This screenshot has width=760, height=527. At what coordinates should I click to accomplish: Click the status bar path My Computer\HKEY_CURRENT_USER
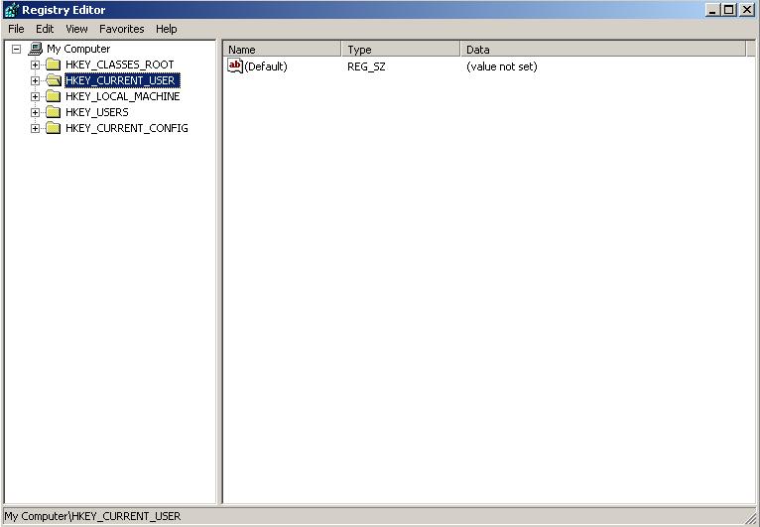tap(92, 516)
